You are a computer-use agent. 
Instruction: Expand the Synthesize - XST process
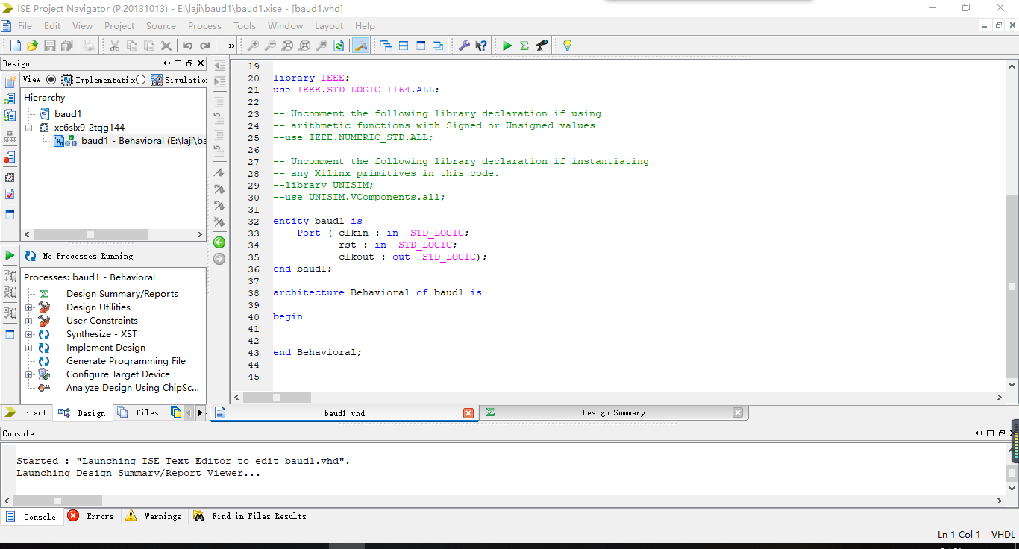point(28,333)
